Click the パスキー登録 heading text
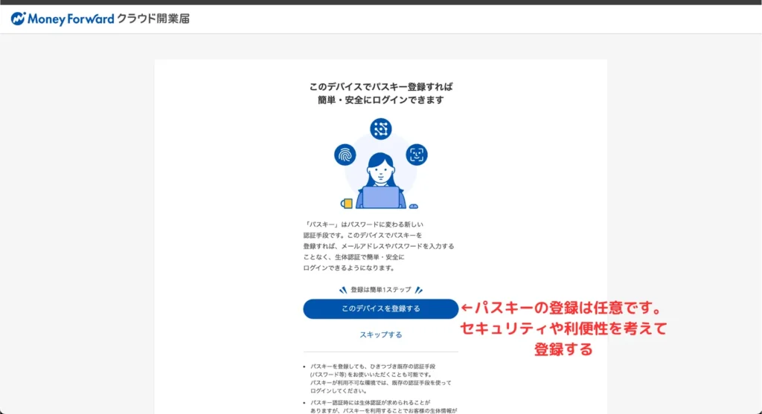Image resolution: width=762 pixels, height=414 pixels. click(381, 93)
